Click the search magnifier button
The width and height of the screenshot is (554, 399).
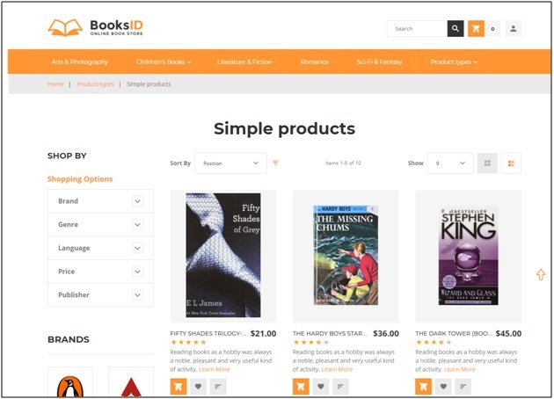coord(456,29)
